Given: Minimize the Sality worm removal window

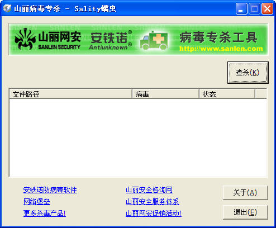Looking at the screenshot, I should (x=241, y=8).
